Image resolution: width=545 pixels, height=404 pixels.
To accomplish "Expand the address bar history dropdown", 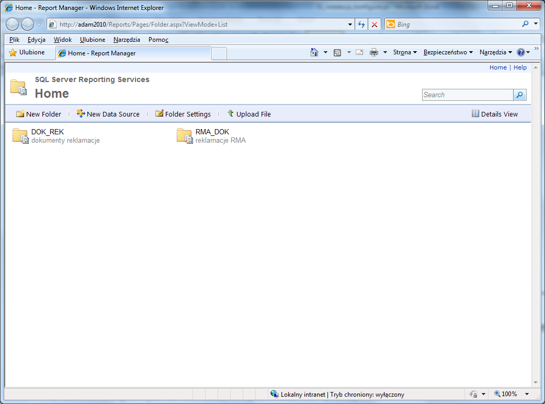I will coord(350,25).
